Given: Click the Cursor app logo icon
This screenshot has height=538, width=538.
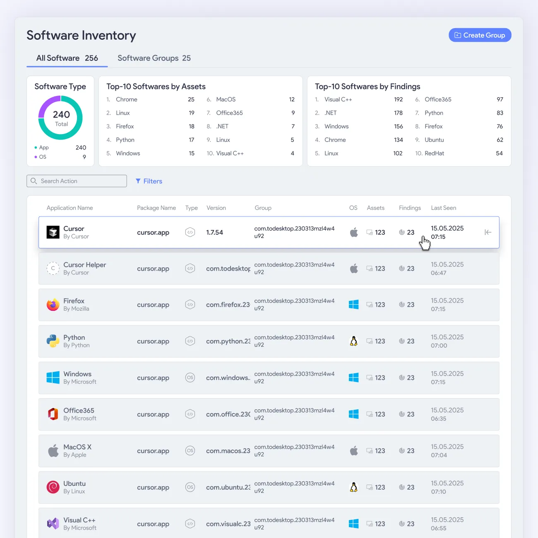Looking at the screenshot, I should pyautogui.click(x=53, y=232).
